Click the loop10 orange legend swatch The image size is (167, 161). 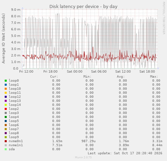(x=6, y=89)
